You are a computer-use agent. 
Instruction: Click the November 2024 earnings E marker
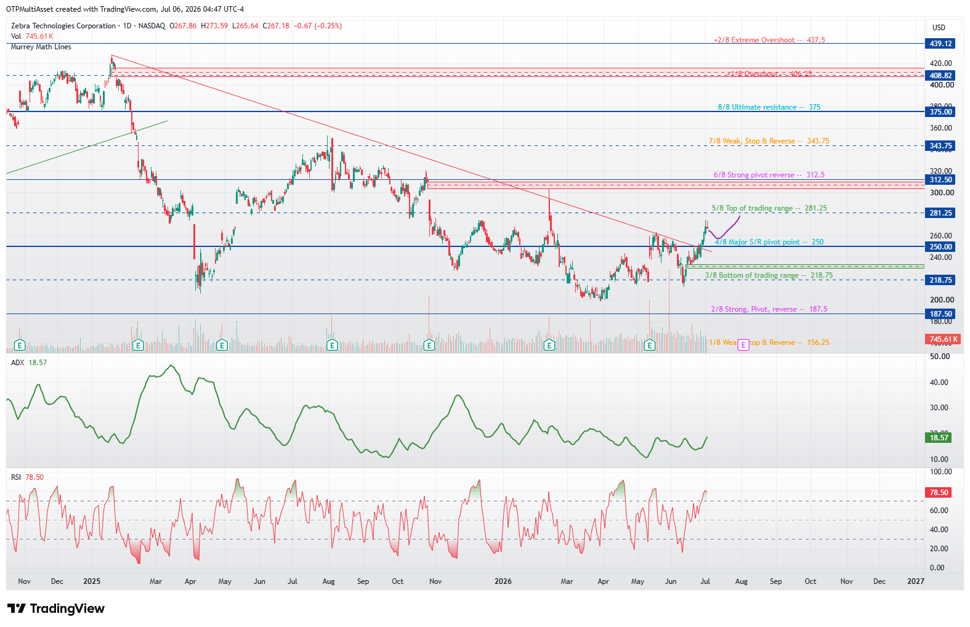click(20, 346)
